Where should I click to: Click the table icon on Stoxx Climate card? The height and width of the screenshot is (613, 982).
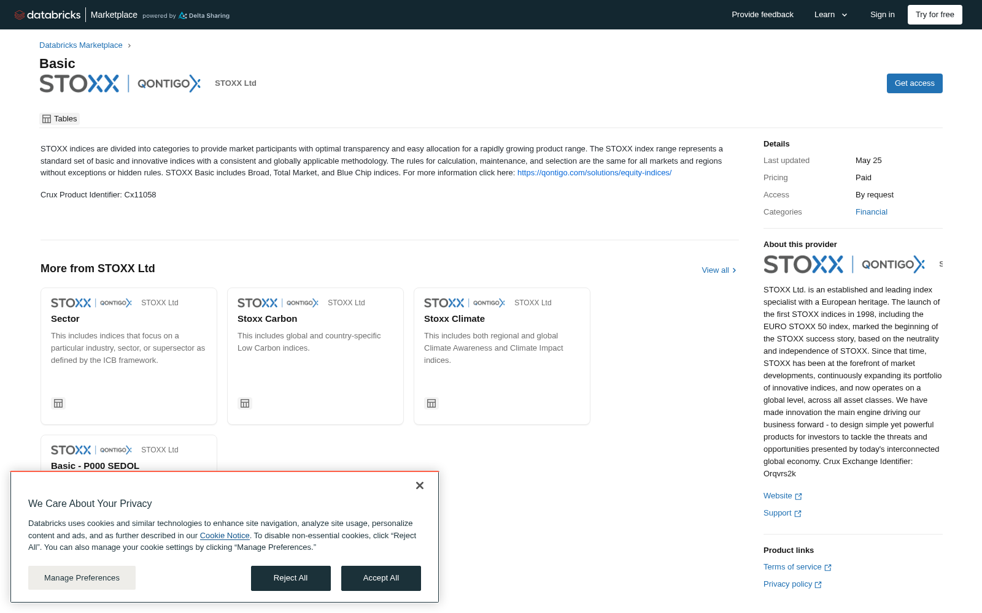coord(431,403)
